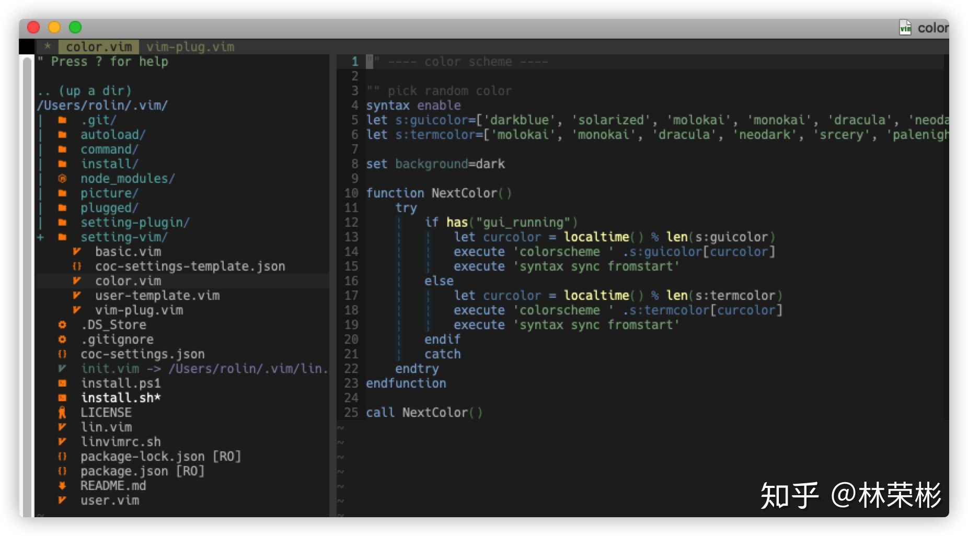Viewport: 968px width, 536px height.
Task: Open the init.vim symlink entry
Action: coord(110,369)
